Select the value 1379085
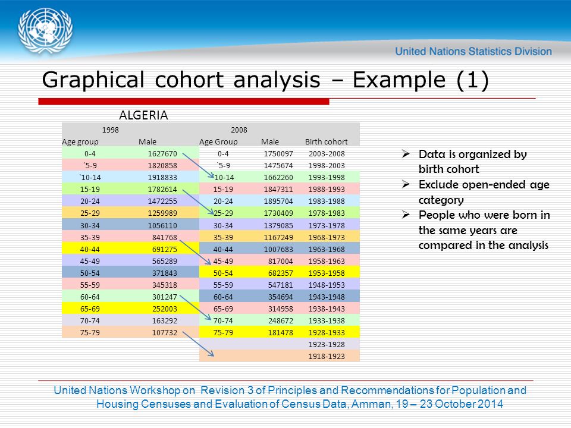The width and height of the screenshot is (571, 428). (278, 225)
